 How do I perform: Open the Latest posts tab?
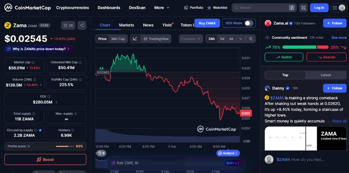pyautogui.click(x=326, y=75)
